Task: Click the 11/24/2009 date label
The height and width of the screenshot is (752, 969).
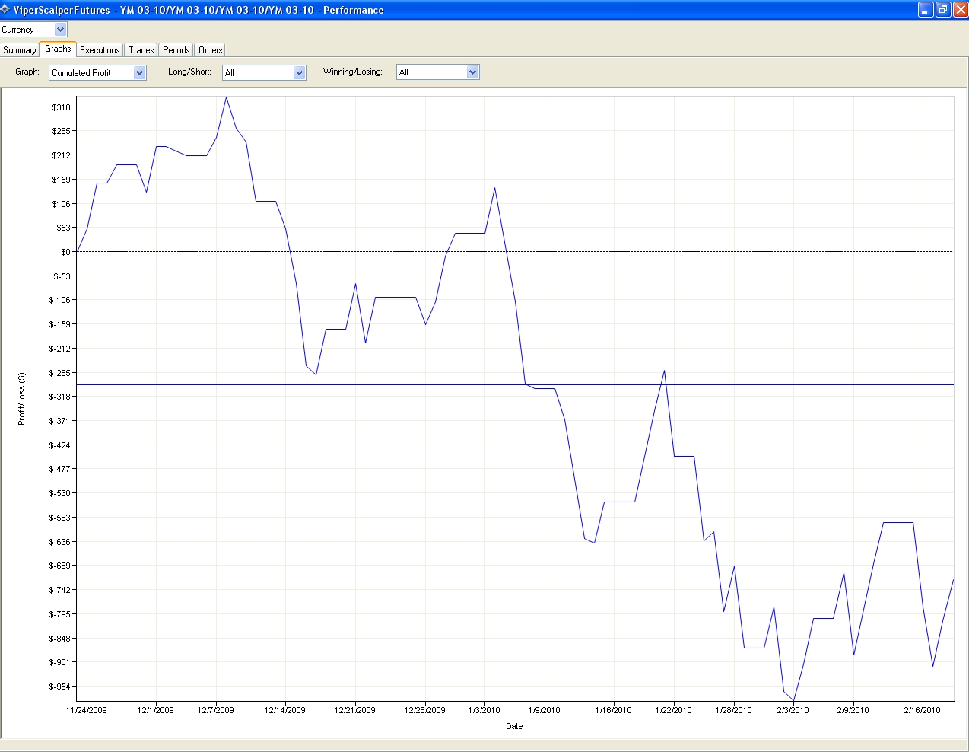Action: point(86,710)
